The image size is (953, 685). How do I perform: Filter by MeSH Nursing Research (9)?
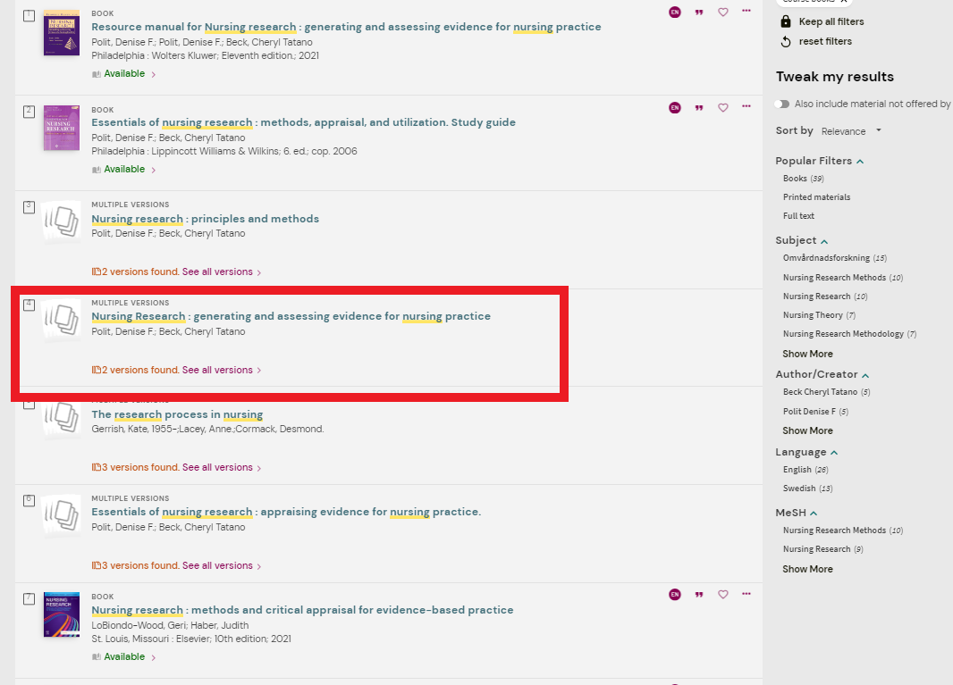pyautogui.click(x=822, y=549)
